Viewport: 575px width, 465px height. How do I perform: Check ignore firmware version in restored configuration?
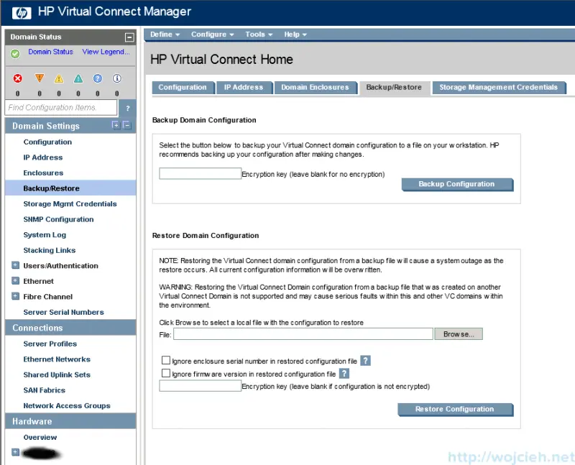point(166,373)
